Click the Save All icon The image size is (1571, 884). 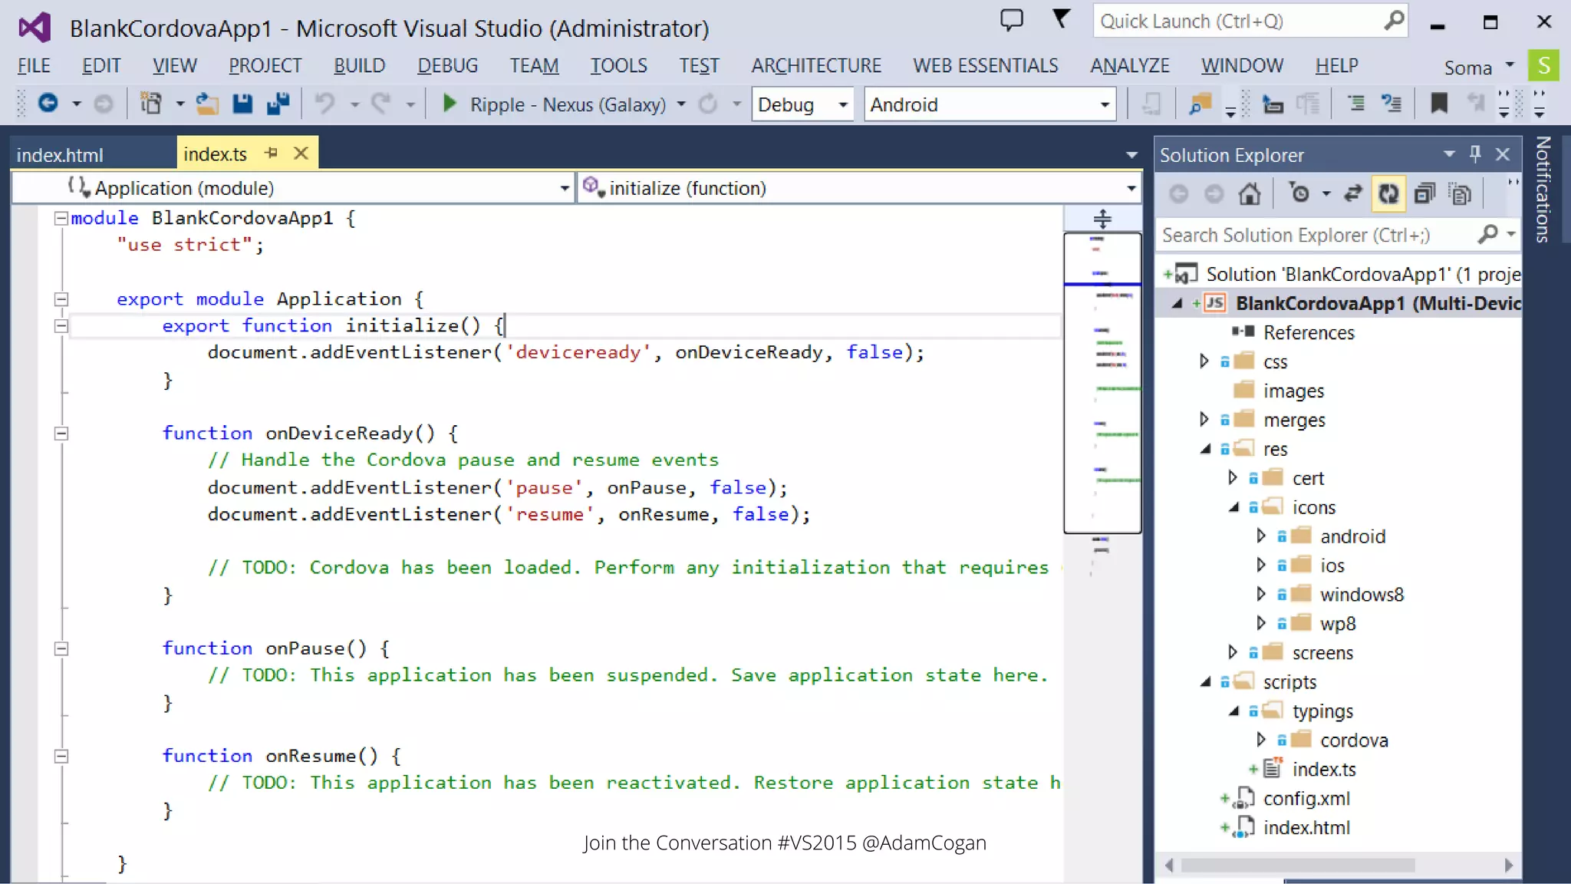pyautogui.click(x=278, y=104)
